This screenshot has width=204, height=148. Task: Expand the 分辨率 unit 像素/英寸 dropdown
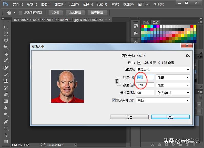coord(173,93)
